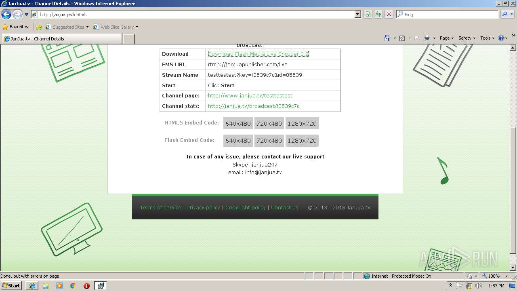This screenshot has width=517, height=291.
Task: Select HTML5 Embed Code 640x480 button
Action: pos(238,124)
